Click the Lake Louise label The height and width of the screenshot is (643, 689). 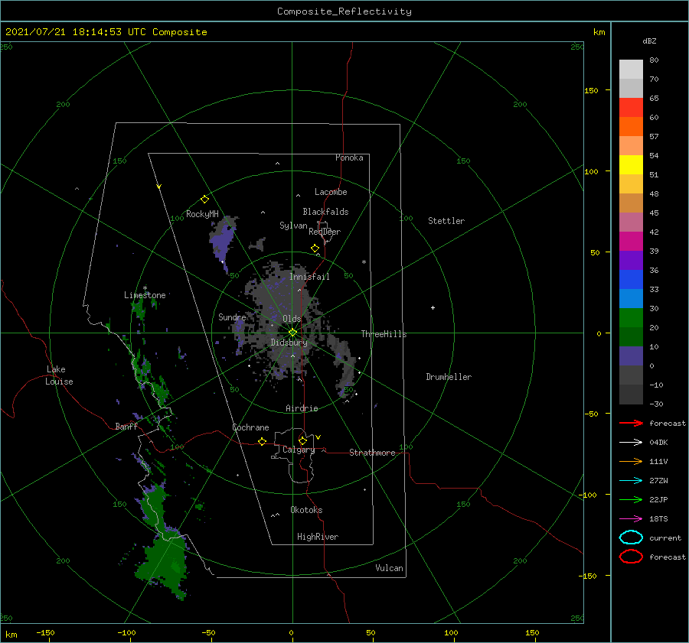coord(59,375)
